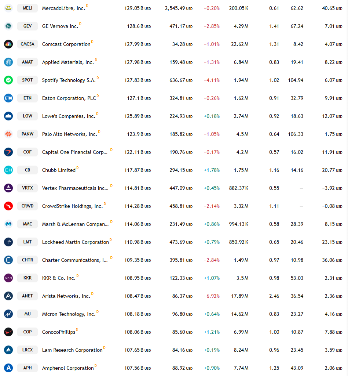Open Amphenol Corporation company link
Image resolution: width=348 pixels, height=376 pixels.
68,368
